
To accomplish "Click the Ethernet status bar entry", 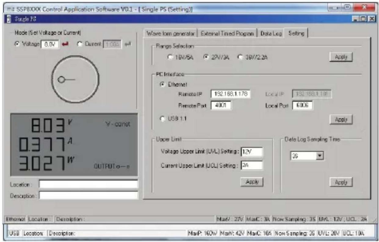I will 16,219.
